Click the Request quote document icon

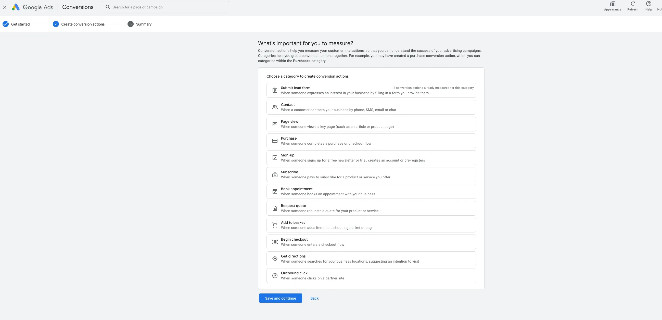275,208
